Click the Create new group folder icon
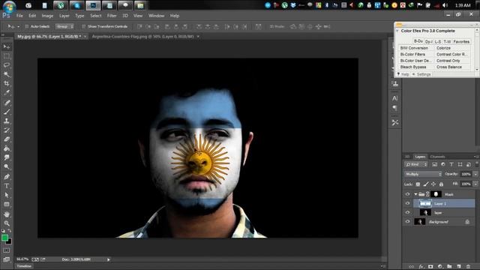This screenshot has height=270, width=480. (449, 267)
